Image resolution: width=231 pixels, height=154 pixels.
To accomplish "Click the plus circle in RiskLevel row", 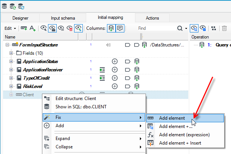I will (x=115, y=86).
